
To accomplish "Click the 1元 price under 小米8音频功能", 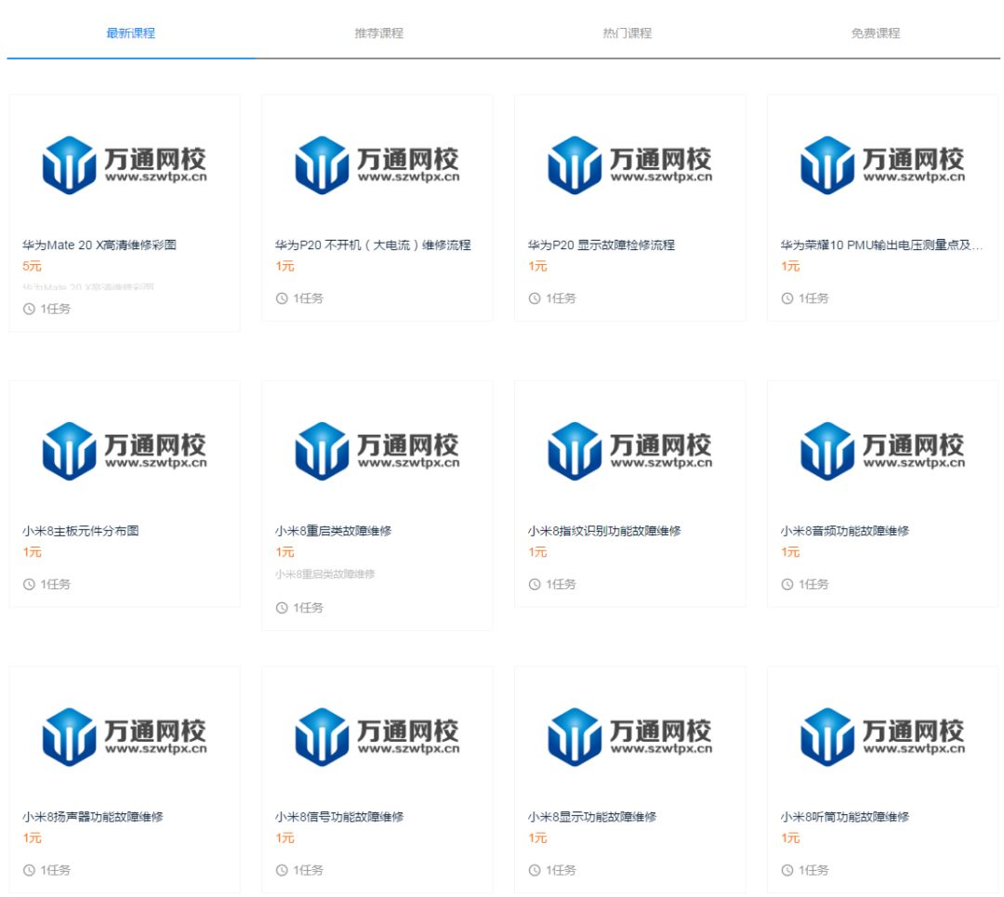I will click(x=790, y=552).
